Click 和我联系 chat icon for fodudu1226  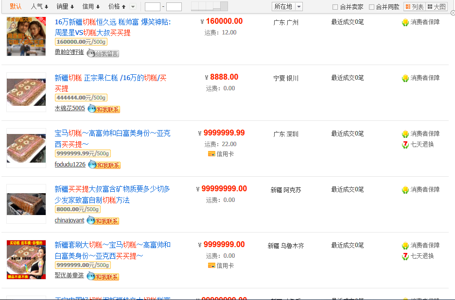click(104, 165)
